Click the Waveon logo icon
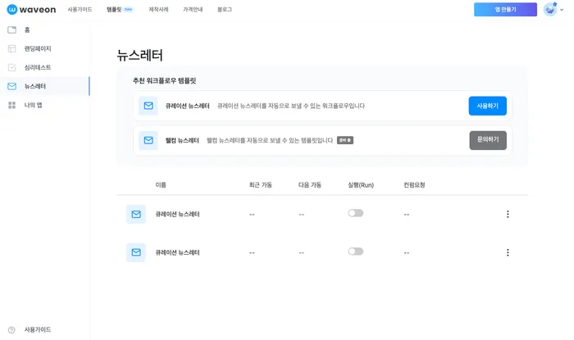The width and height of the screenshot is (574, 340). pos(12,10)
